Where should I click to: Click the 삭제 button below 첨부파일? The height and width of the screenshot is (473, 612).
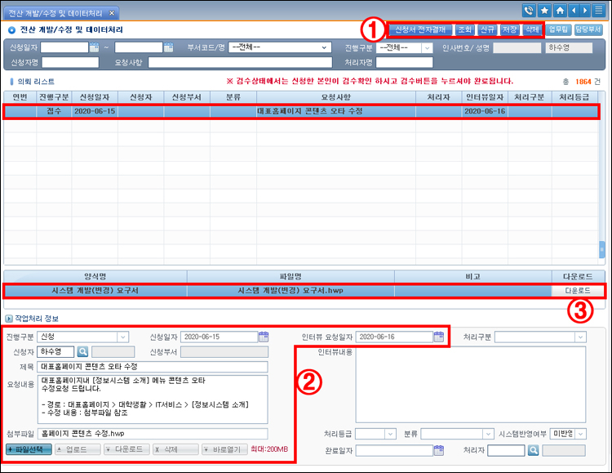(x=175, y=449)
